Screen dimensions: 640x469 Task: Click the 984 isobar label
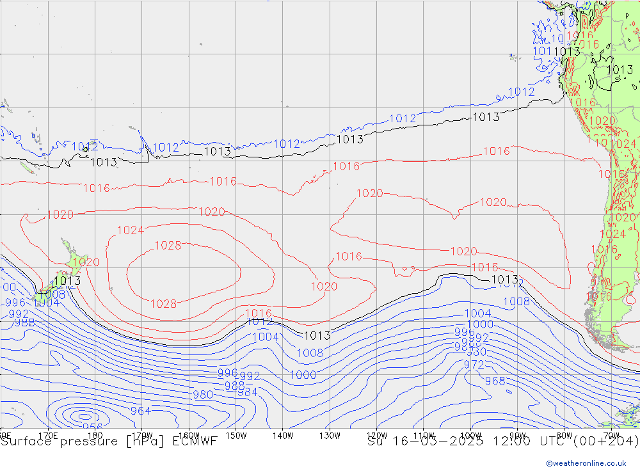point(247,392)
